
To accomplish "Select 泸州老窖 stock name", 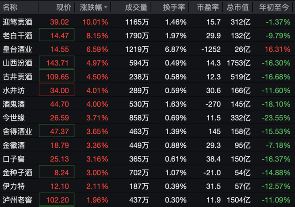I will [x=17, y=200].
